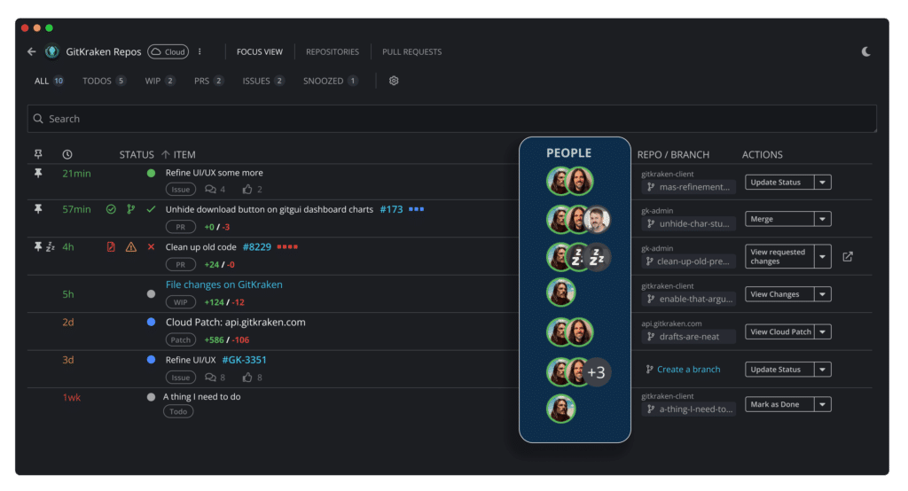Unpin the Refine UI/UX some more item
Image resolution: width=908 pixels, height=491 pixels.
(38, 173)
